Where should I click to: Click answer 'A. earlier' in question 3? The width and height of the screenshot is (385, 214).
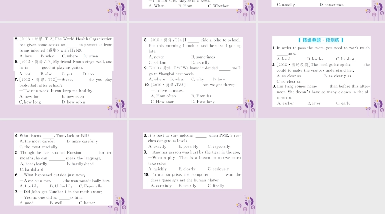coord(285,103)
